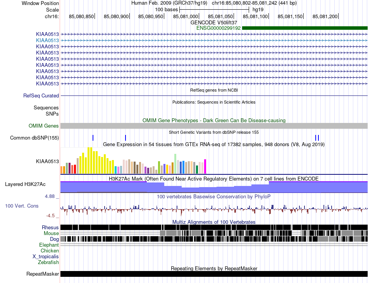Click the Common dbSNP(155) label
This screenshot has height=283, width=368.
click(x=34, y=138)
